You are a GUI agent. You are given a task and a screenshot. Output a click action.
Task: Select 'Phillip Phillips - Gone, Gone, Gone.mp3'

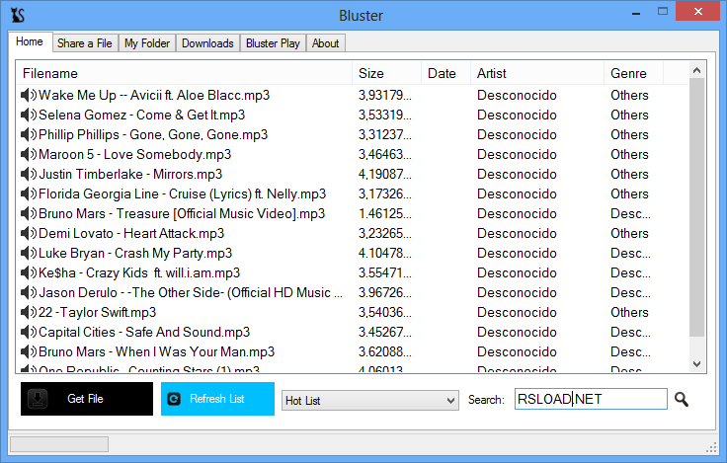pos(153,134)
